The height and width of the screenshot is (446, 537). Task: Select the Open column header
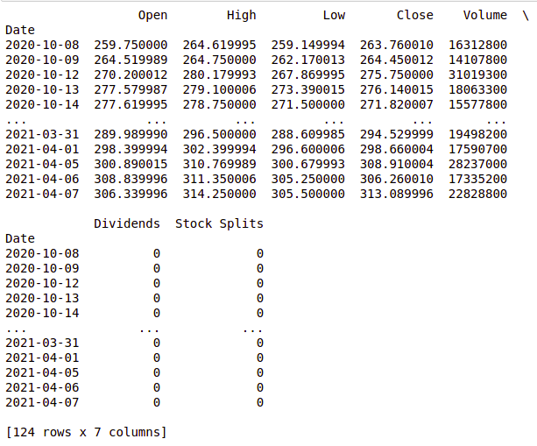point(152,16)
